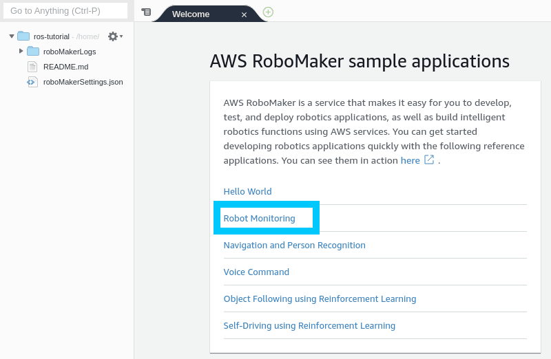
Task: Open the Hello World sample application
Action: tap(247, 192)
